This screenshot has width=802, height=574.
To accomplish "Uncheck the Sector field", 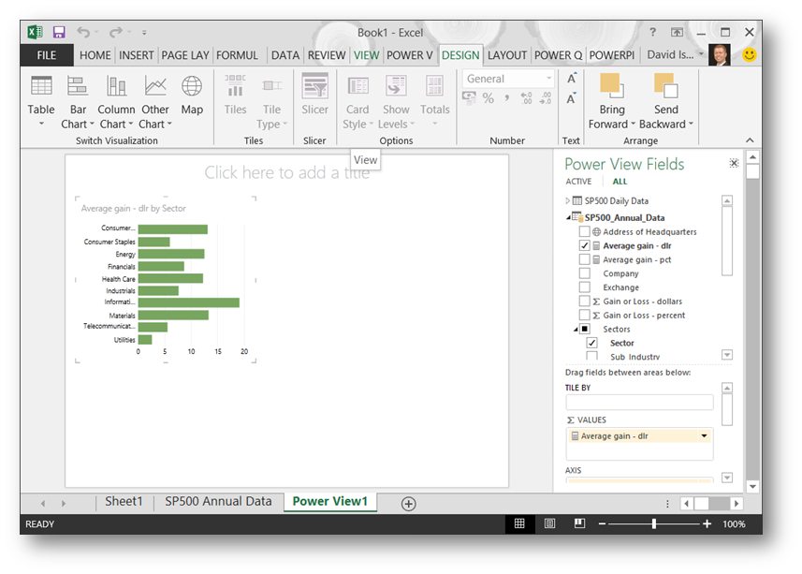I will pyautogui.click(x=591, y=343).
